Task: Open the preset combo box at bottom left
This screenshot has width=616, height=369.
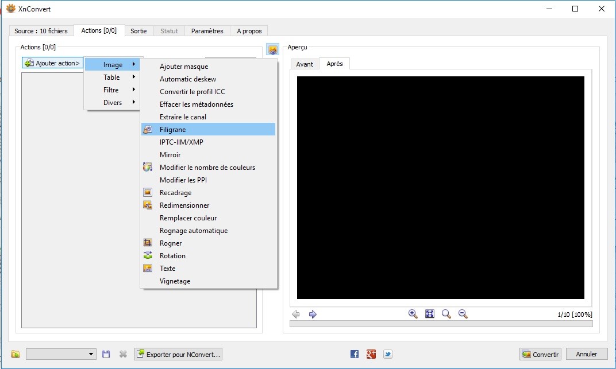Action: point(61,354)
